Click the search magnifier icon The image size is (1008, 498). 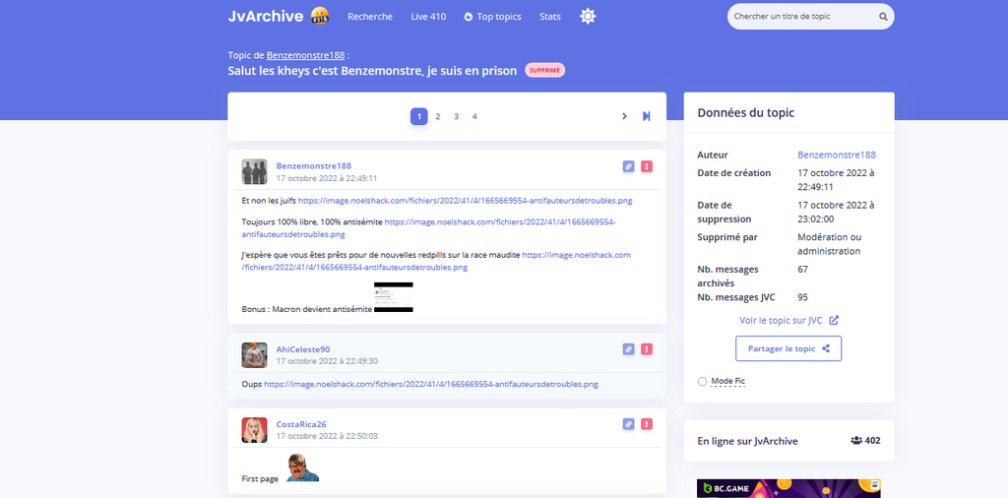[883, 17]
